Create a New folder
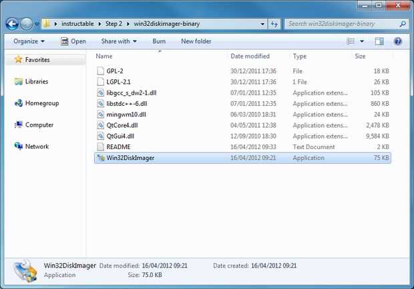 pyautogui.click(x=196, y=41)
